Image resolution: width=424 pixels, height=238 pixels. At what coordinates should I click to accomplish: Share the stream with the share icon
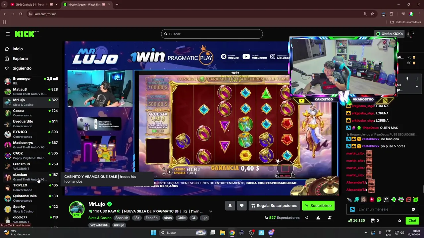coord(306,218)
